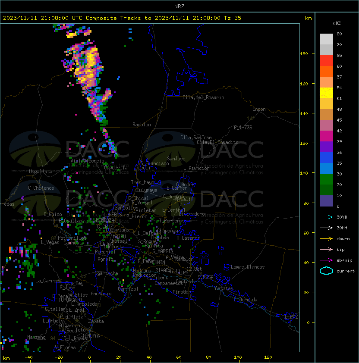This screenshot has height=363, width=359.
Task: Click the '-40' tick on the horizontal axis
Action: [x=28, y=357]
